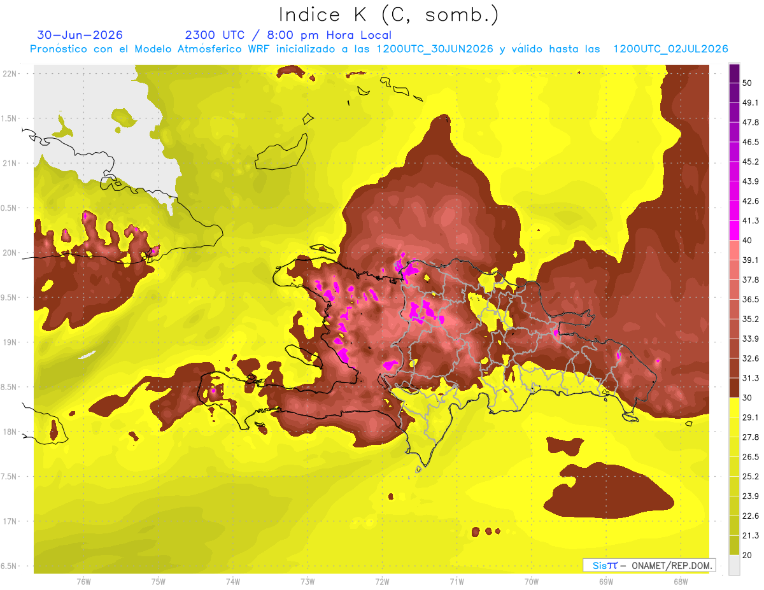Click the colorbar value label "22.6"
Viewport: 764px width, 590px height.
pyautogui.click(x=751, y=516)
